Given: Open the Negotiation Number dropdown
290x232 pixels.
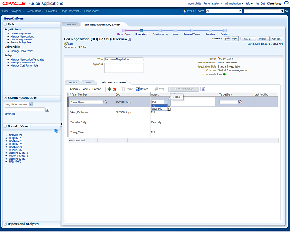Looking at the screenshot, I should coord(30,104).
